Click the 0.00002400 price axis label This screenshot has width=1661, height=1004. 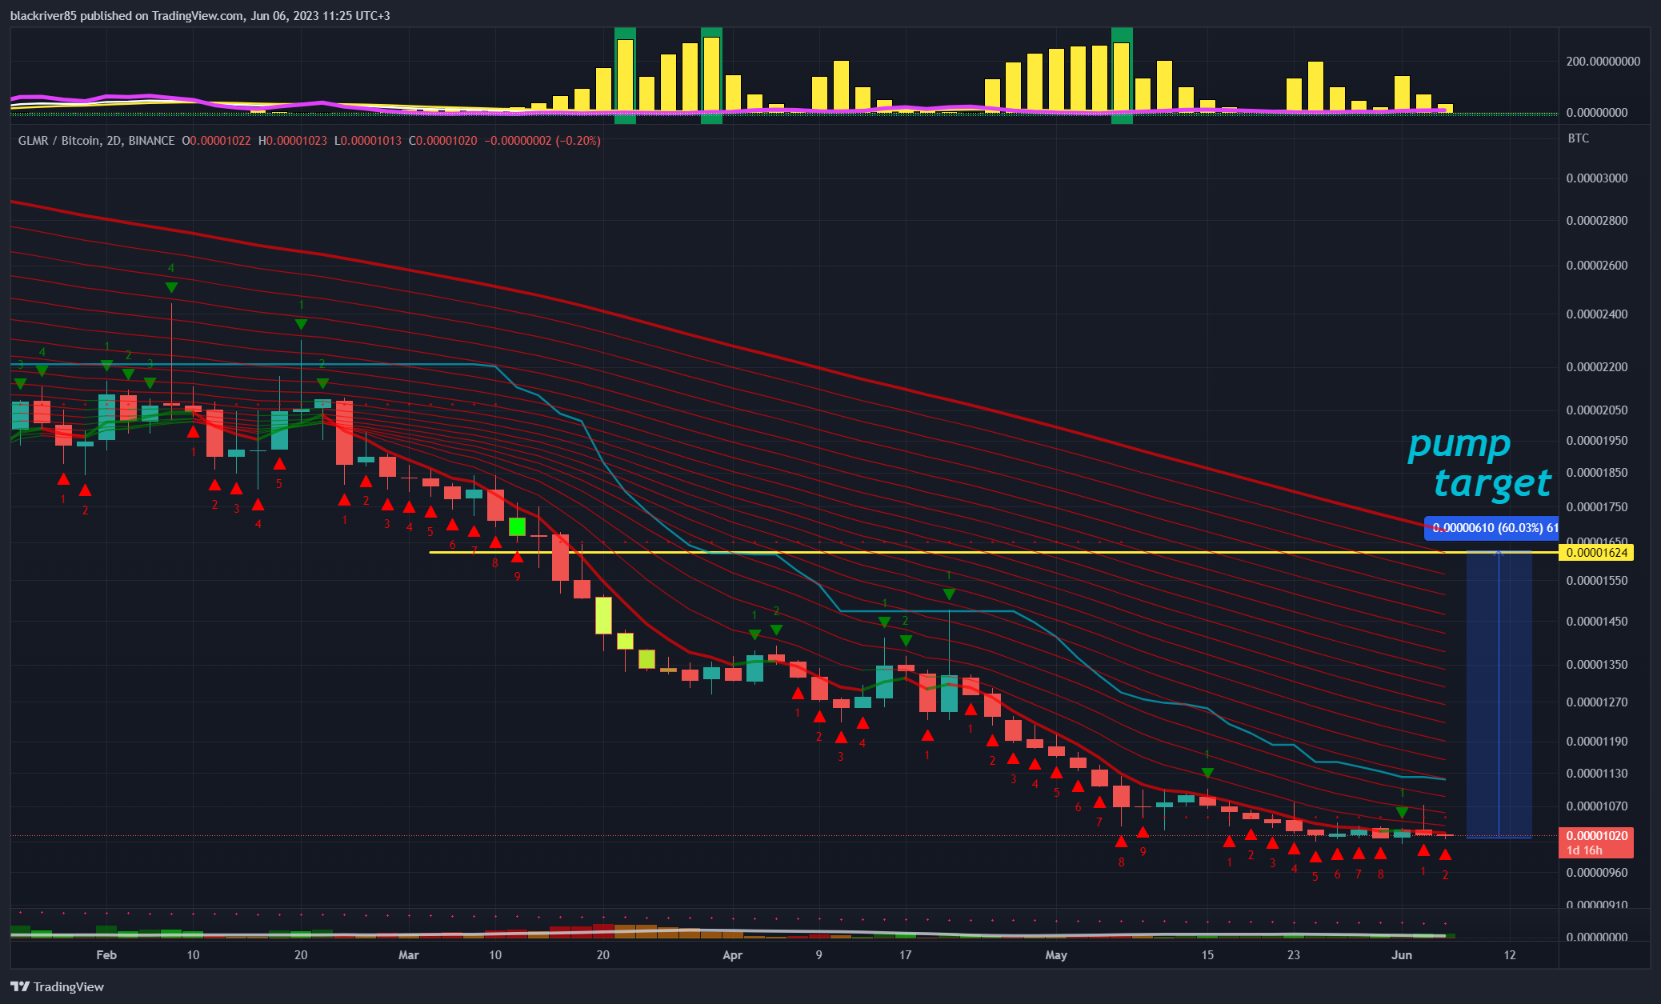point(1596,314)
